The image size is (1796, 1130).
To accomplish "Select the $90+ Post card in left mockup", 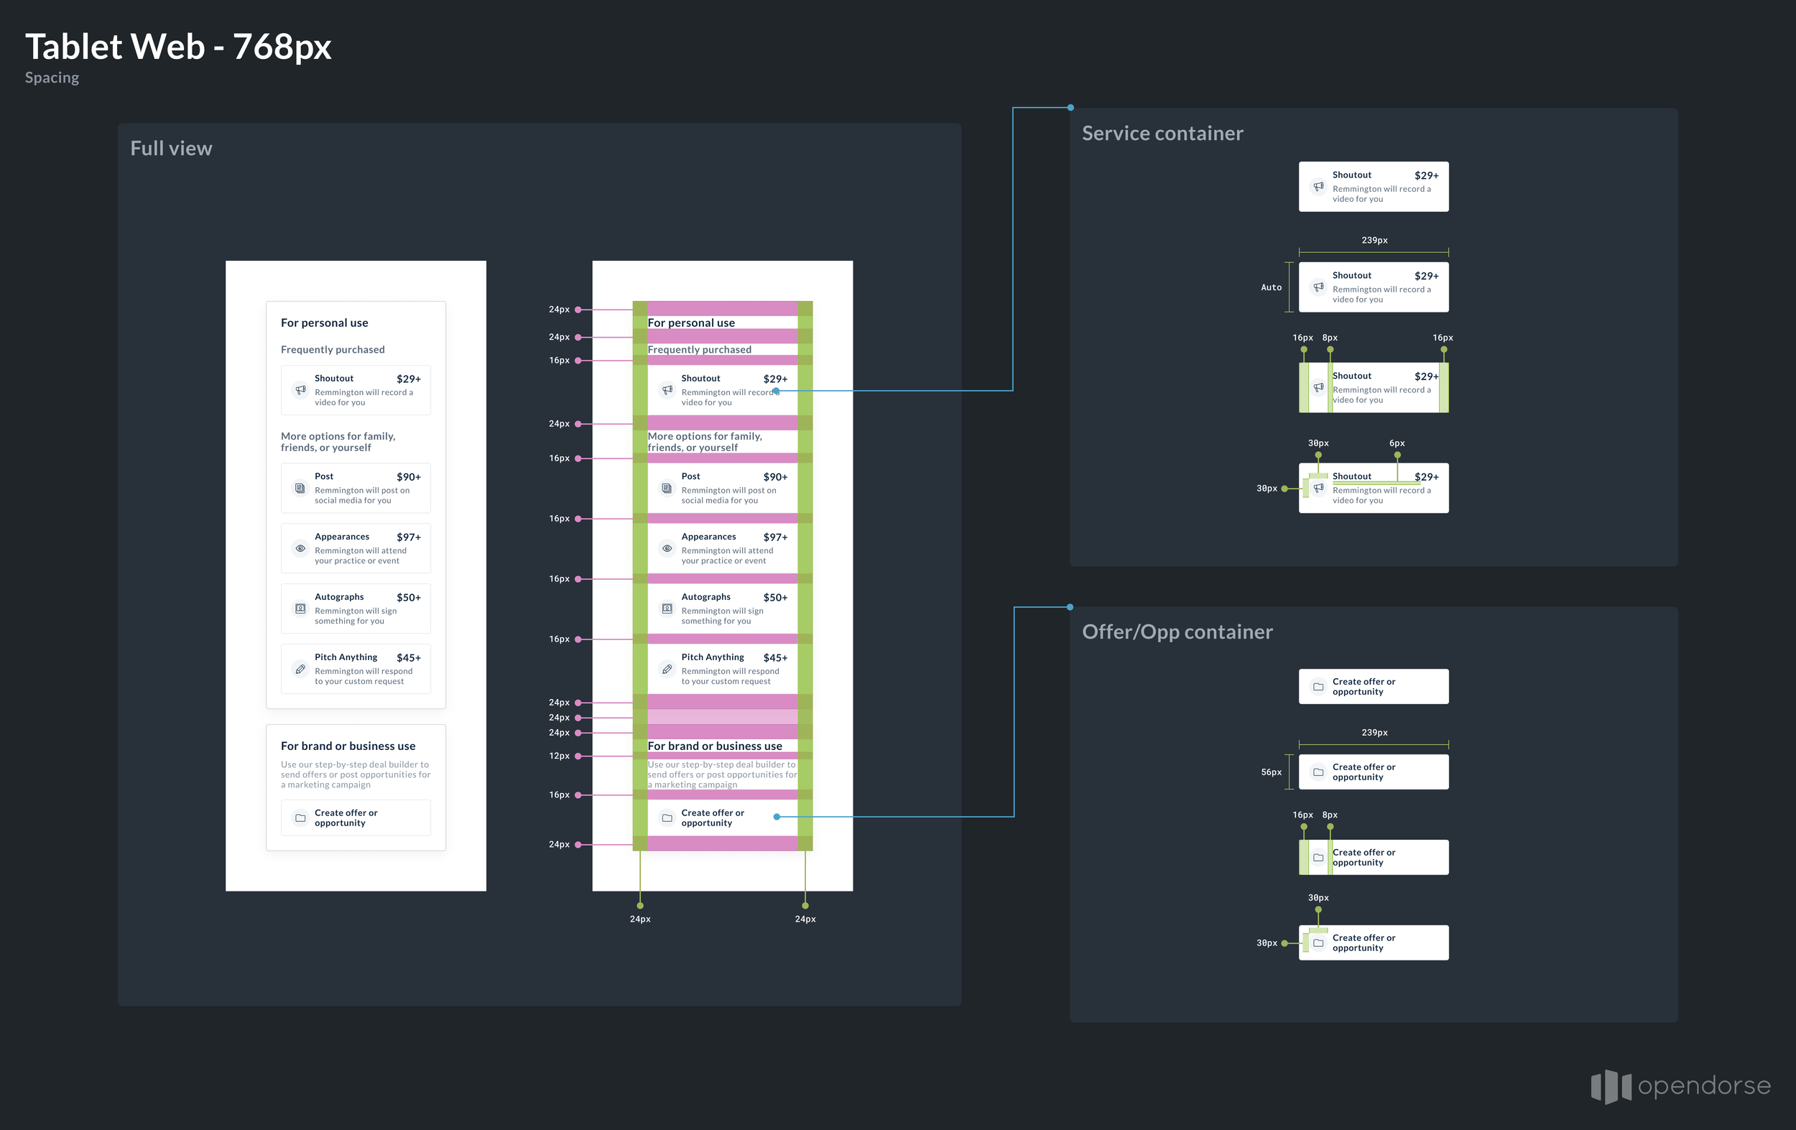I will click(356, 488).
